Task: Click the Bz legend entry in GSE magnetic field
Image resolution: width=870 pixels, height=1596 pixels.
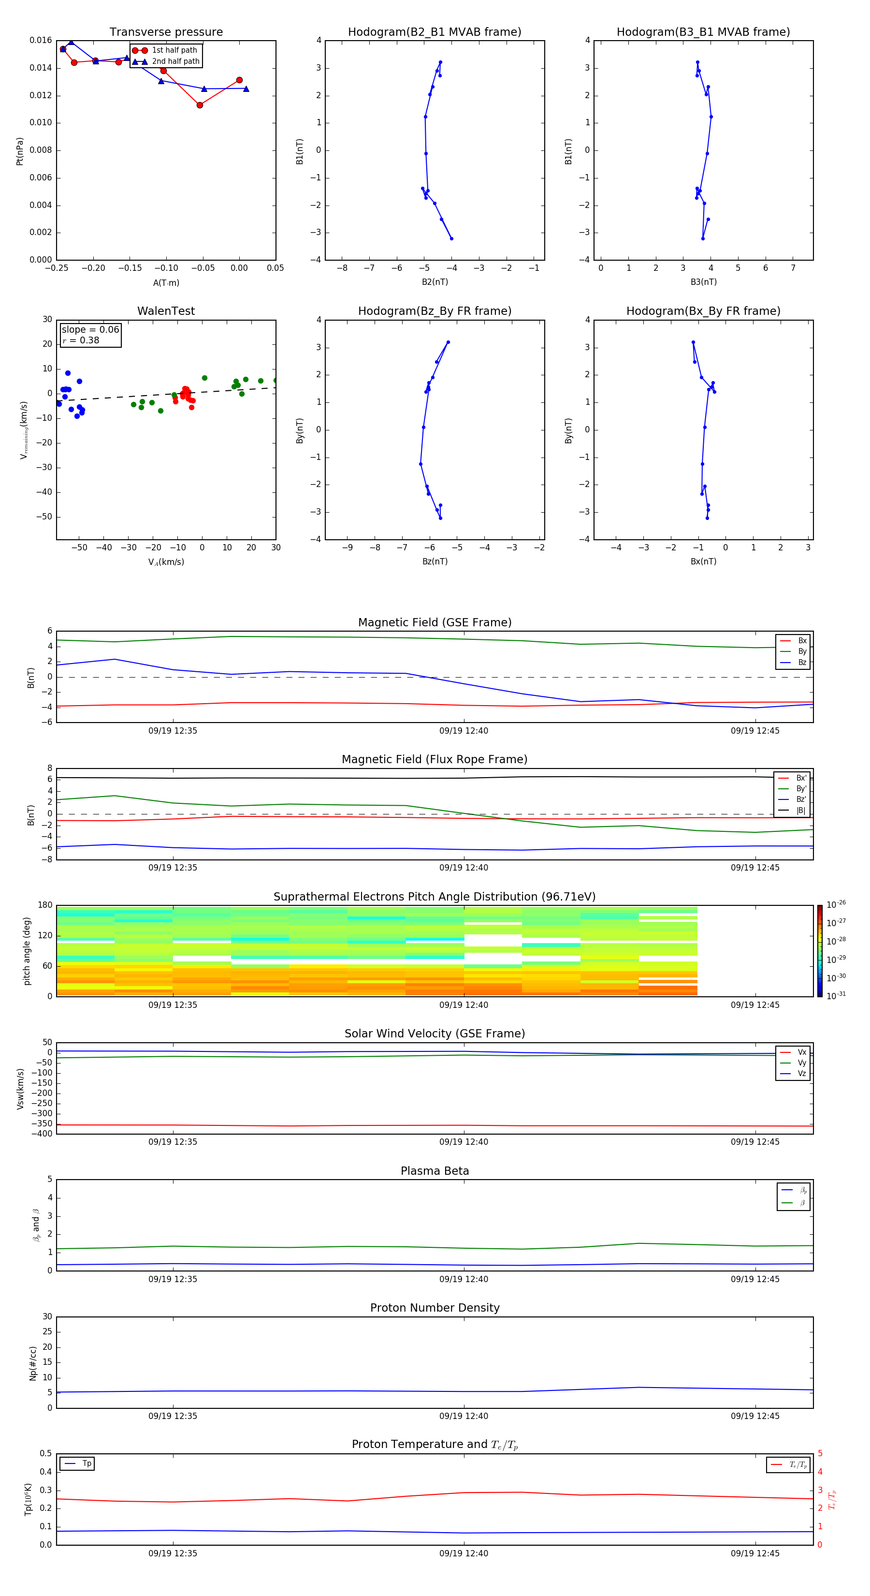Action: coord(793,662)
